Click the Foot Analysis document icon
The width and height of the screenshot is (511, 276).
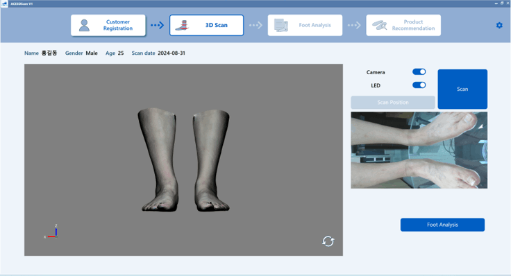tap(281, 25)
